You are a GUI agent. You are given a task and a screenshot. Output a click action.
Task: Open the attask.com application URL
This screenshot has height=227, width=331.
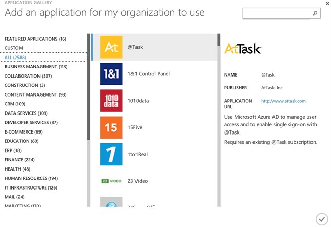click(283, 101)
